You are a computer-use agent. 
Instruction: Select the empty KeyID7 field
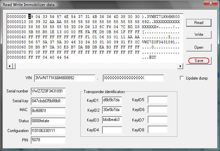point(158,120)
